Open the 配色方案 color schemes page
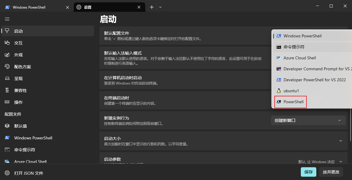 click(x=22, y=67)
